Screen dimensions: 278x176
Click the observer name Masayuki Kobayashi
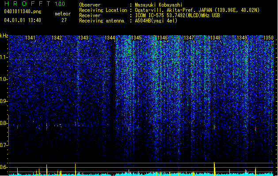click(x=159, y=5)
